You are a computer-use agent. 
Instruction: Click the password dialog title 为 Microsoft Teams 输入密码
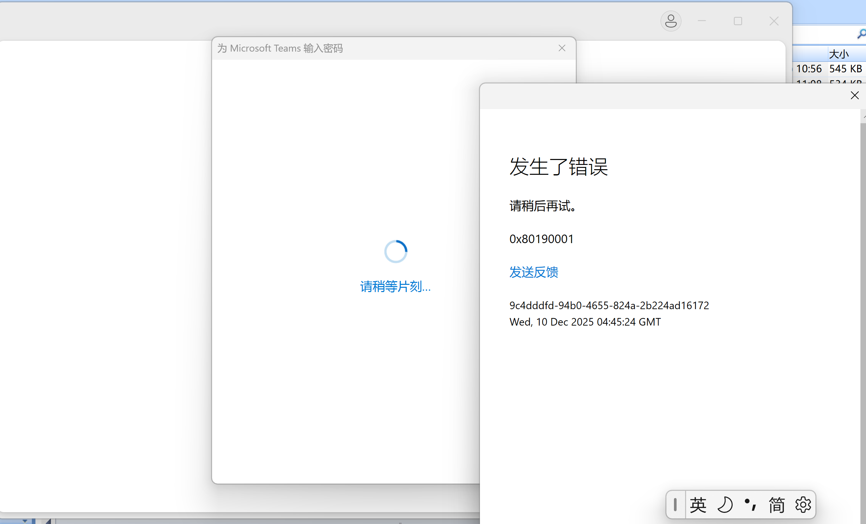pos(280,48)
